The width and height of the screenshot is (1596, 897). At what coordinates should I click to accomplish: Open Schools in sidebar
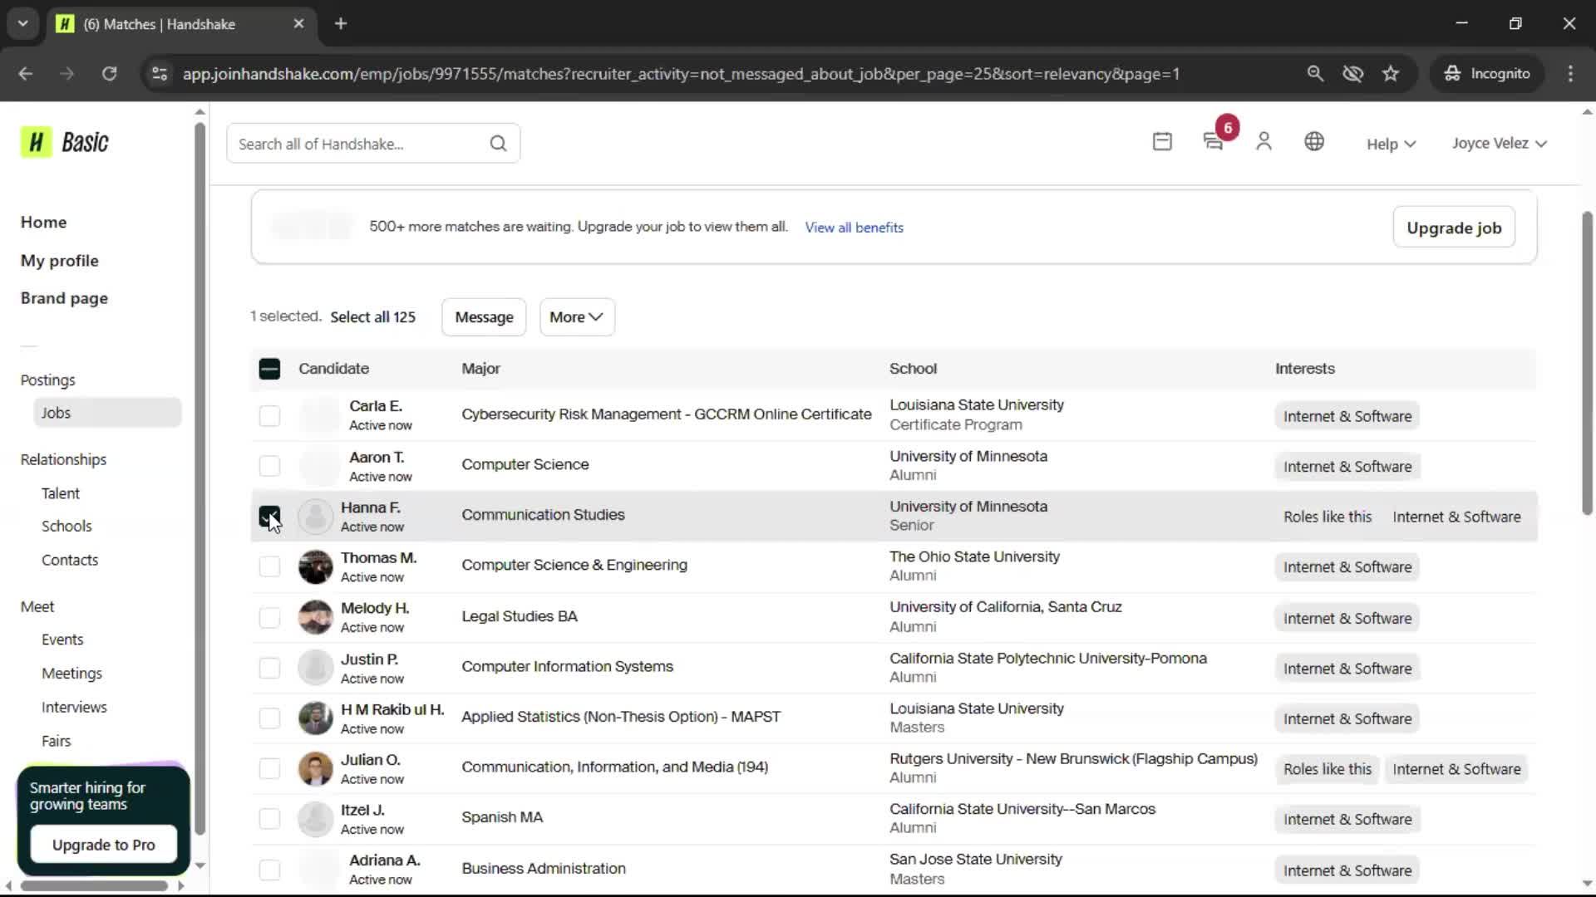(66, 527)
